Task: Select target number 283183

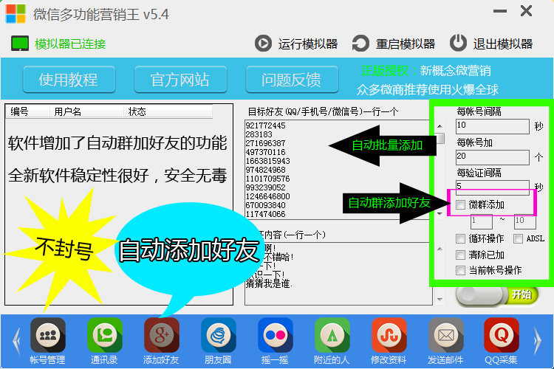Action: tap(259, 134)
